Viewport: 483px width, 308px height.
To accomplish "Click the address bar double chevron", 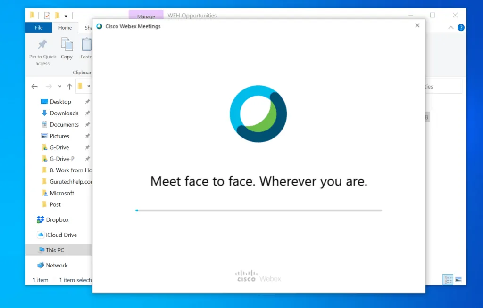I will tap(89, 86).
